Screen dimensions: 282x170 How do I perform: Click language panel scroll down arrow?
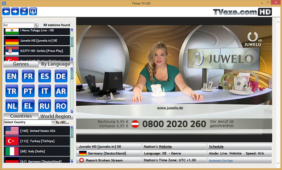(x=72, y=111)
